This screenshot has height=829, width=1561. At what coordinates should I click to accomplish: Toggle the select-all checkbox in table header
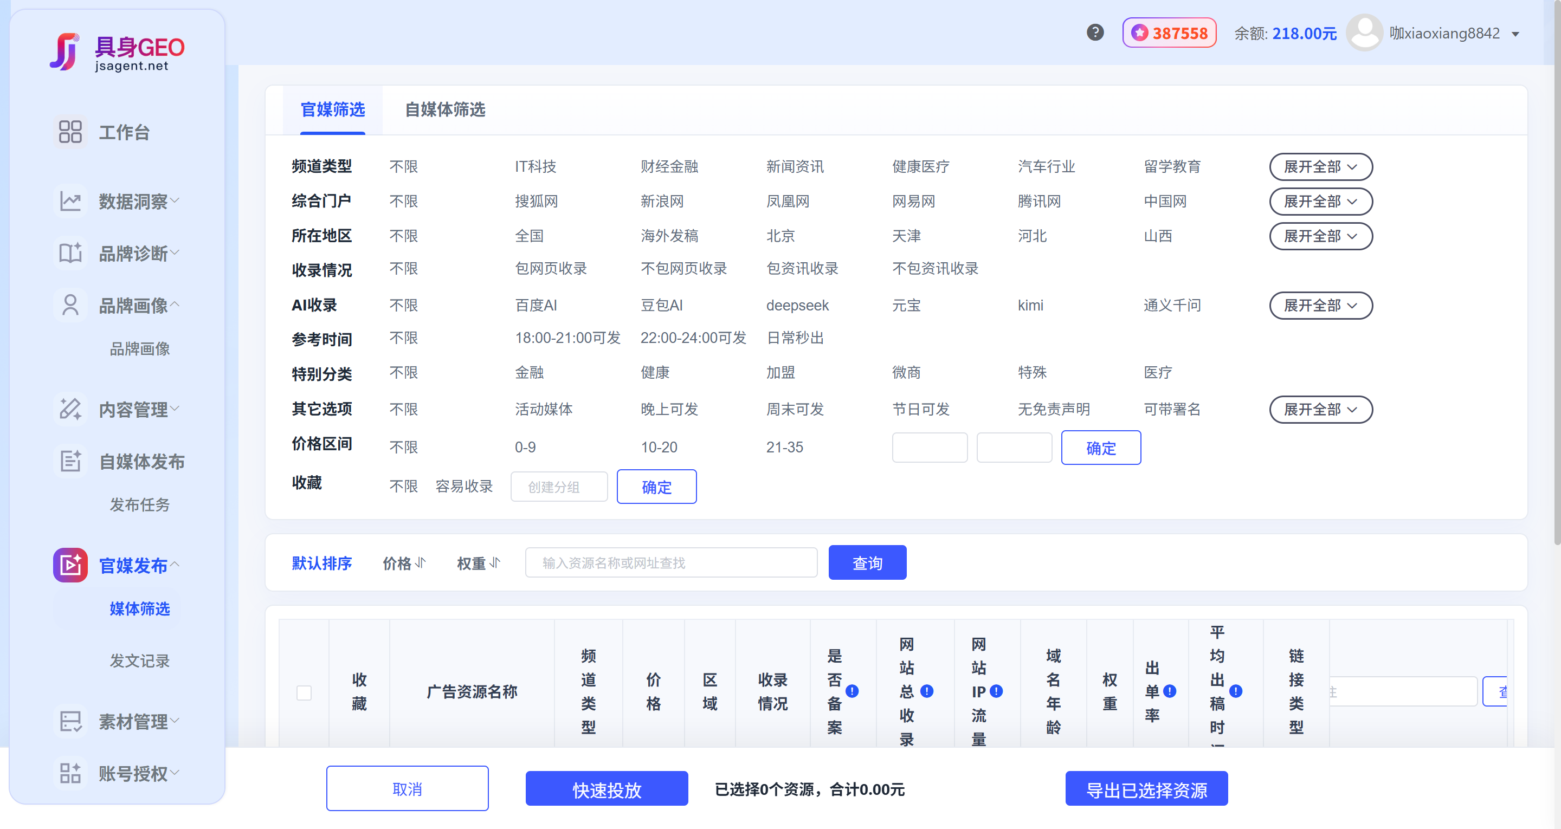click(304, 692)
